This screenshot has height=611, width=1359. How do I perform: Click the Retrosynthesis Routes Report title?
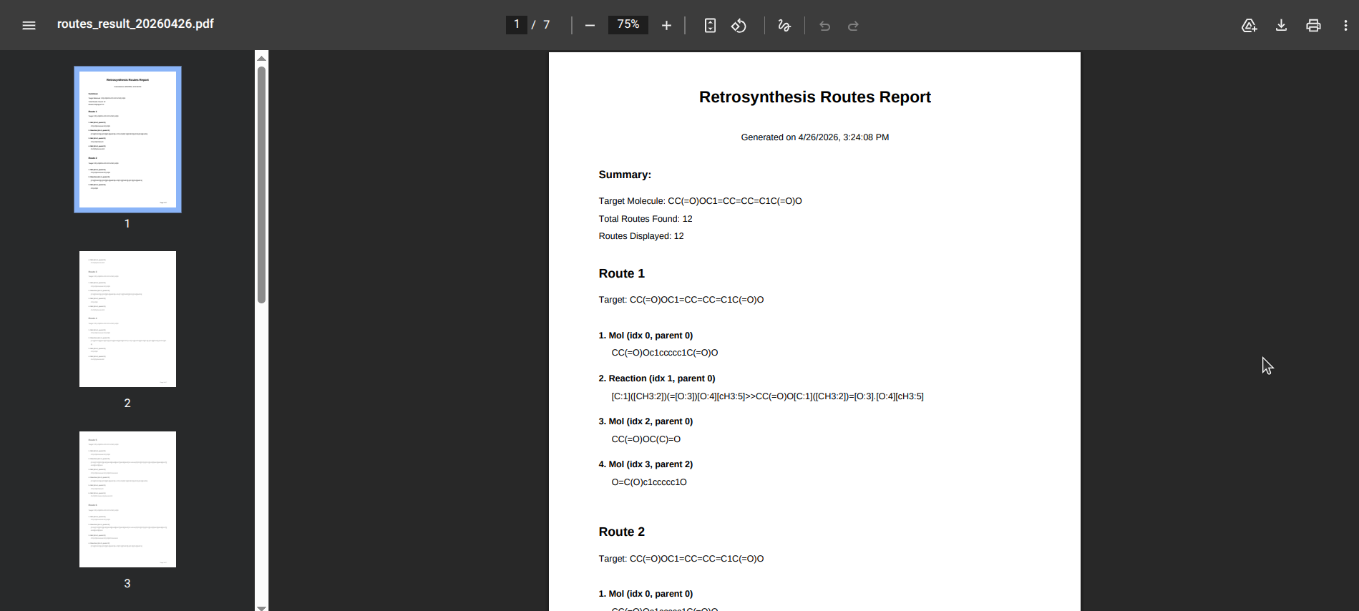click(x=814, y=97)
